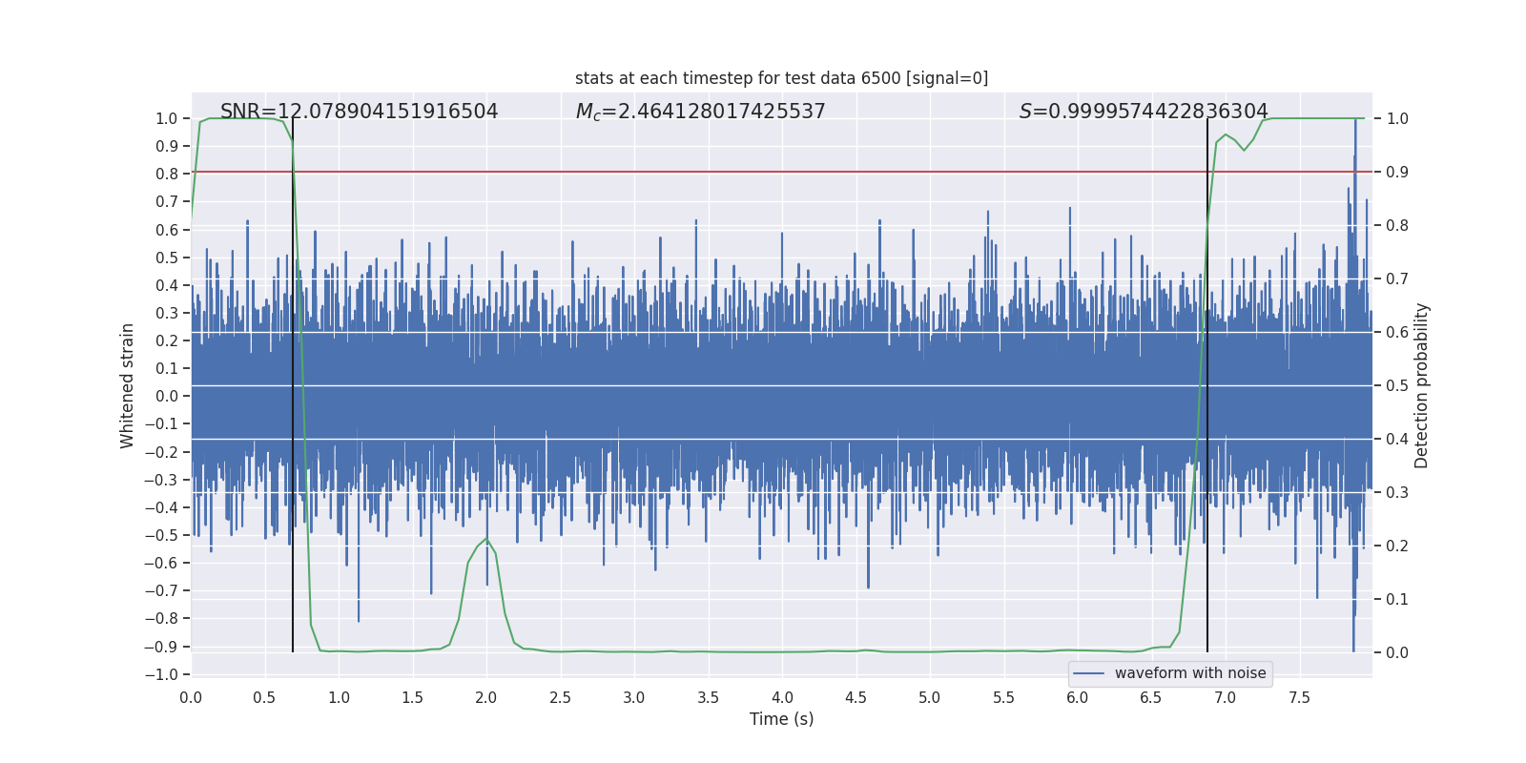
Task: Click the Mc=2.4641 chirp mass annotation
Action: [x=700, y=112]
